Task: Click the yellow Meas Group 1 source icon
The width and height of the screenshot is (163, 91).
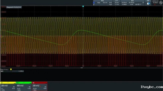Action: coord(11,69)
